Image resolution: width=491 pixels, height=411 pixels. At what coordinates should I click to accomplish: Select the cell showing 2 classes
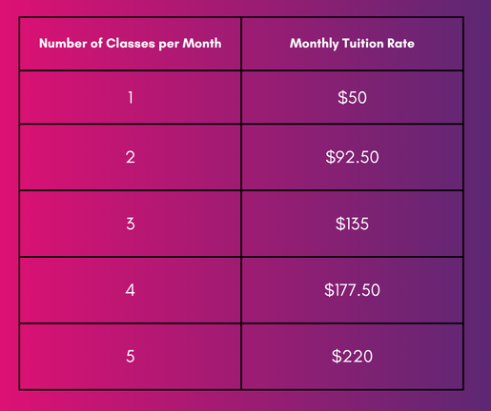coord(131,157)
